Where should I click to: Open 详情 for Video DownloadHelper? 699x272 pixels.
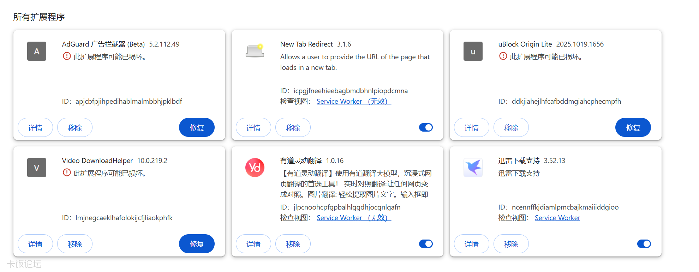pyautogui.click(x=35, y=244)
